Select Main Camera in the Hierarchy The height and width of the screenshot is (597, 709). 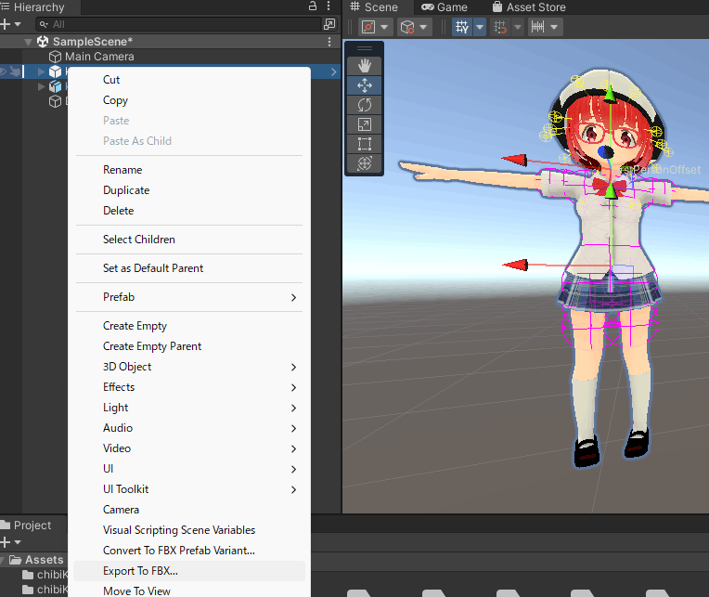pos(99,57)
